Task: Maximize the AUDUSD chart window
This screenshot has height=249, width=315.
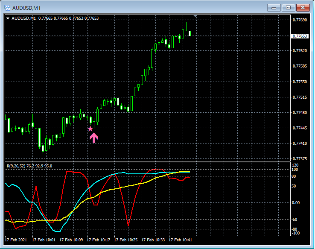Action: [x=288, y=8]
